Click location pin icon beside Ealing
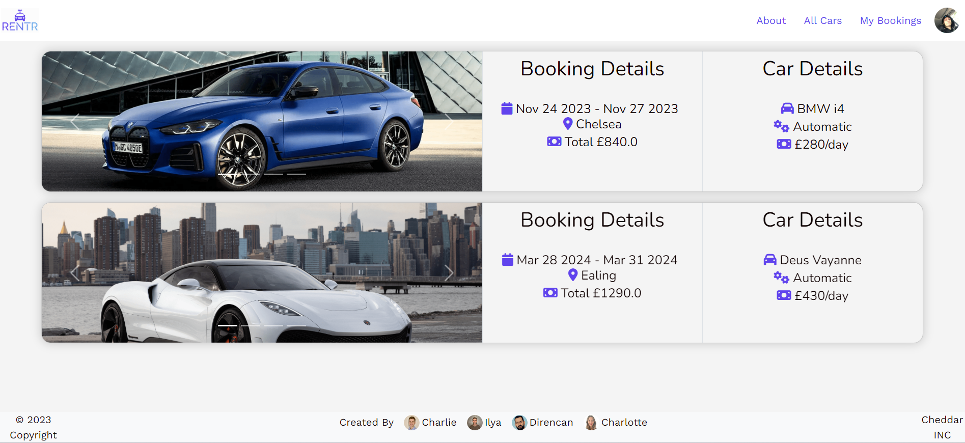Image resolution: width=965 pixels, height=443 pixels. click(x=573, y=275)
